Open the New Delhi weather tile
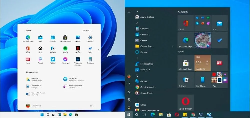The image size is (250, 118). (x=203, y=63)
